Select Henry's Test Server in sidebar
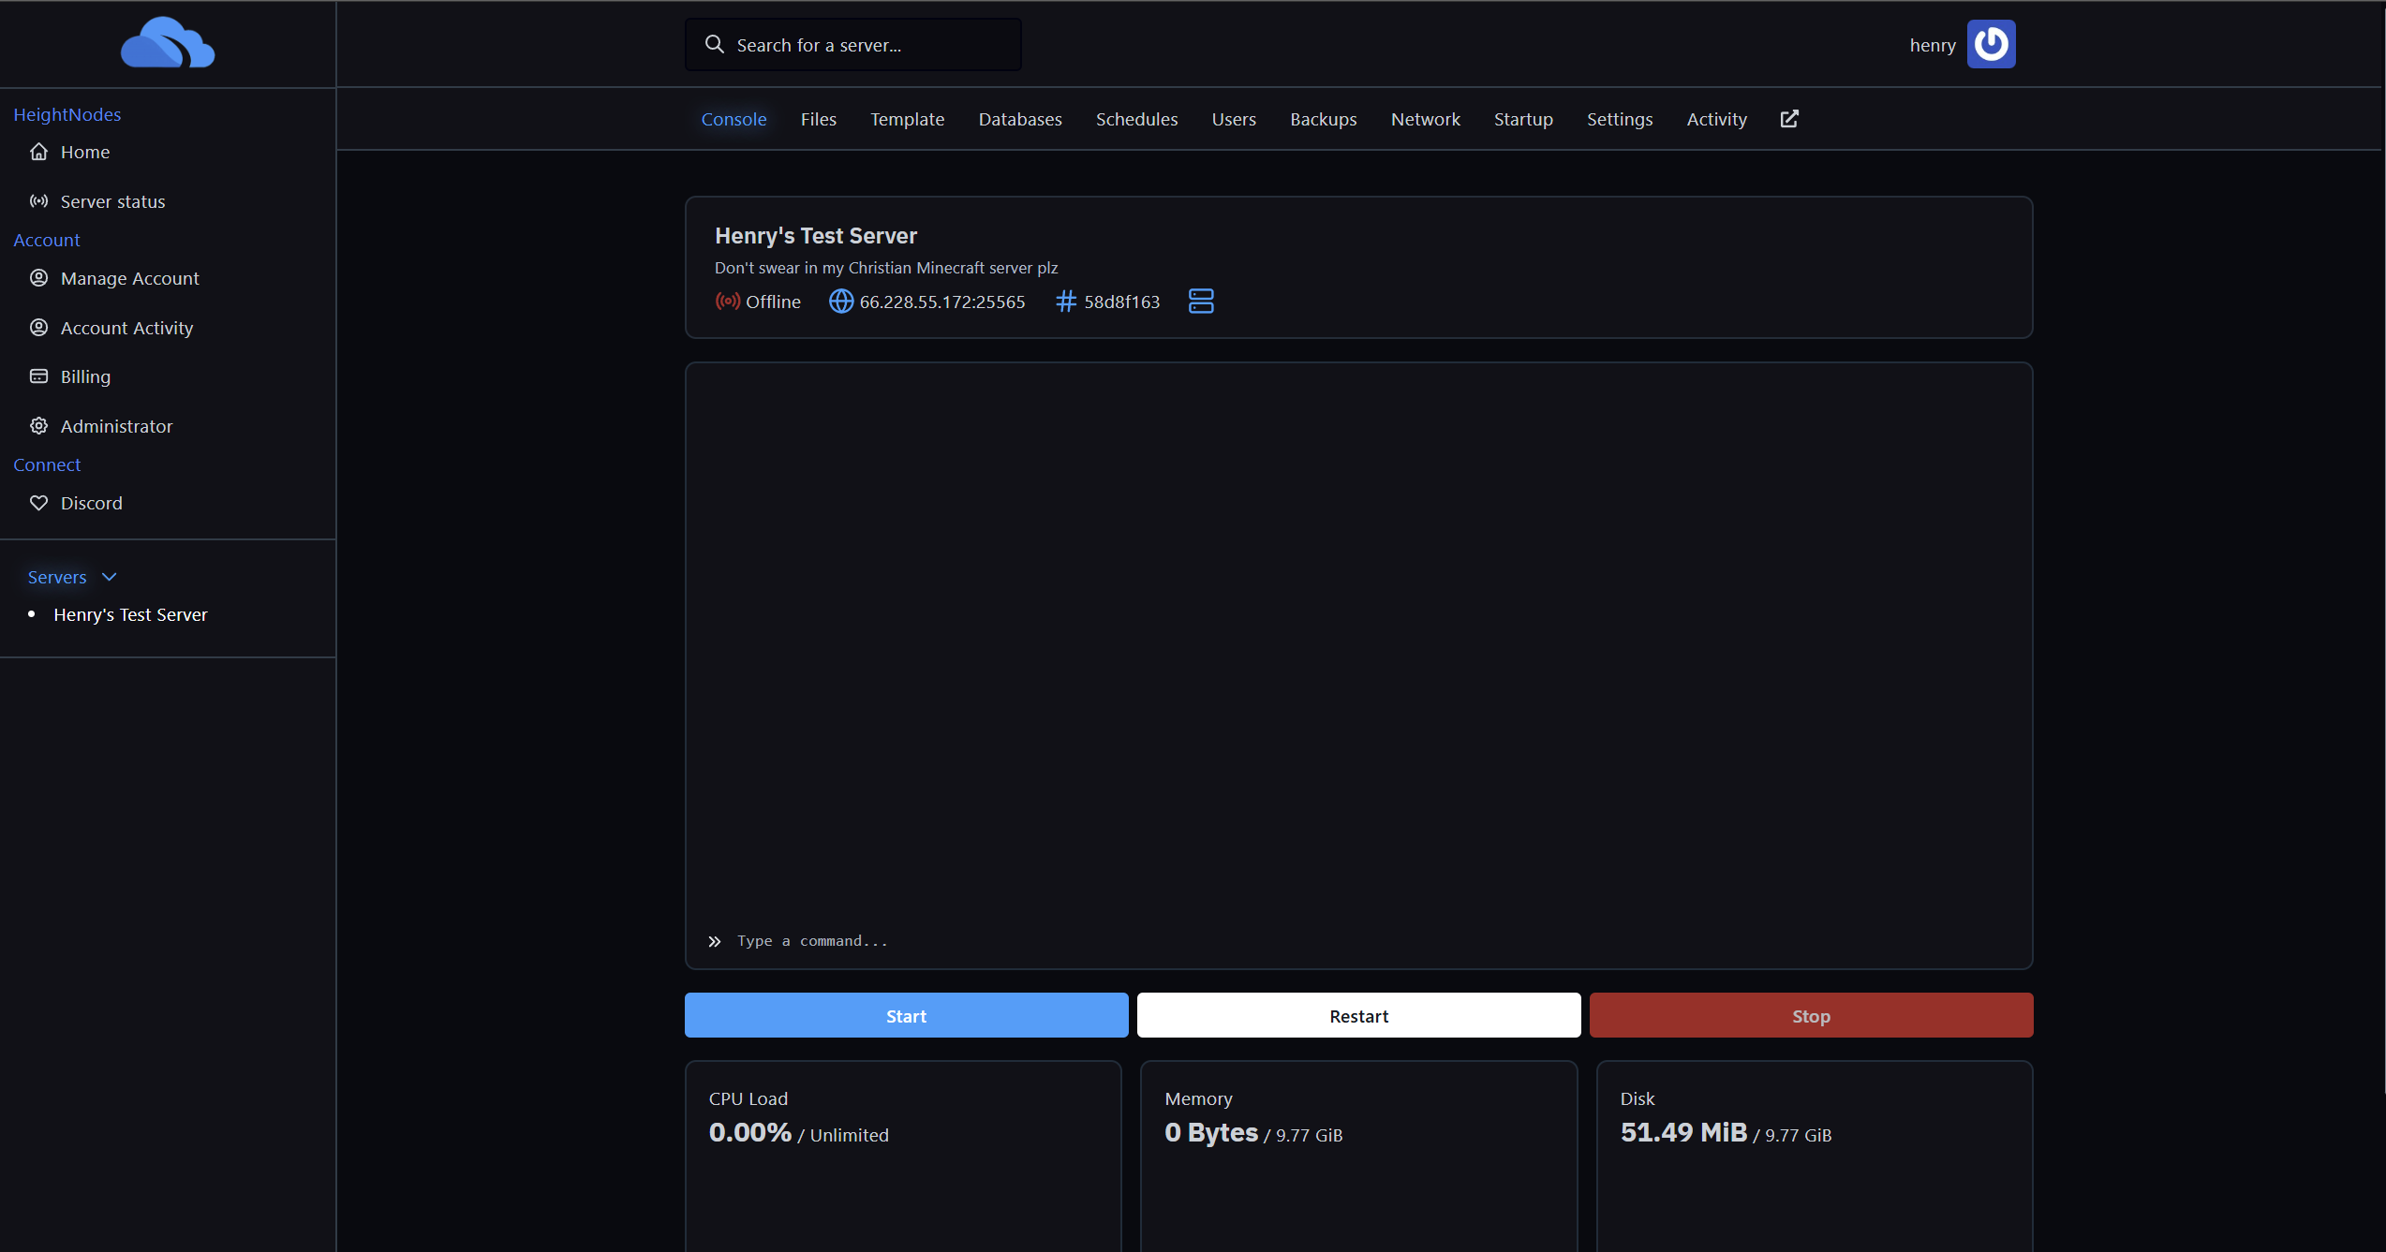This screenshot has width=2386, height=1252. [130, 614]
